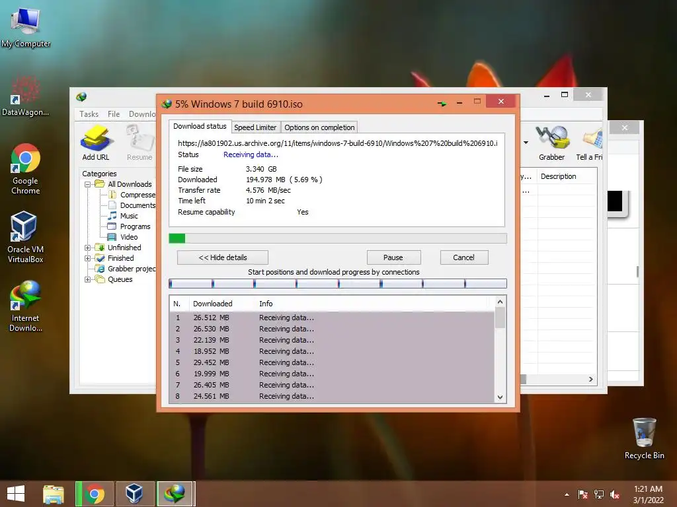Click the green download progress bar
The width and height of the screenshot is (677, 507).
338,238
